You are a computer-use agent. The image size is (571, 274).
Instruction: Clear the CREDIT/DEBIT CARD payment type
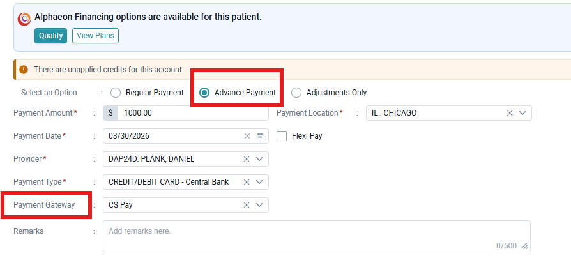point(247,182)
